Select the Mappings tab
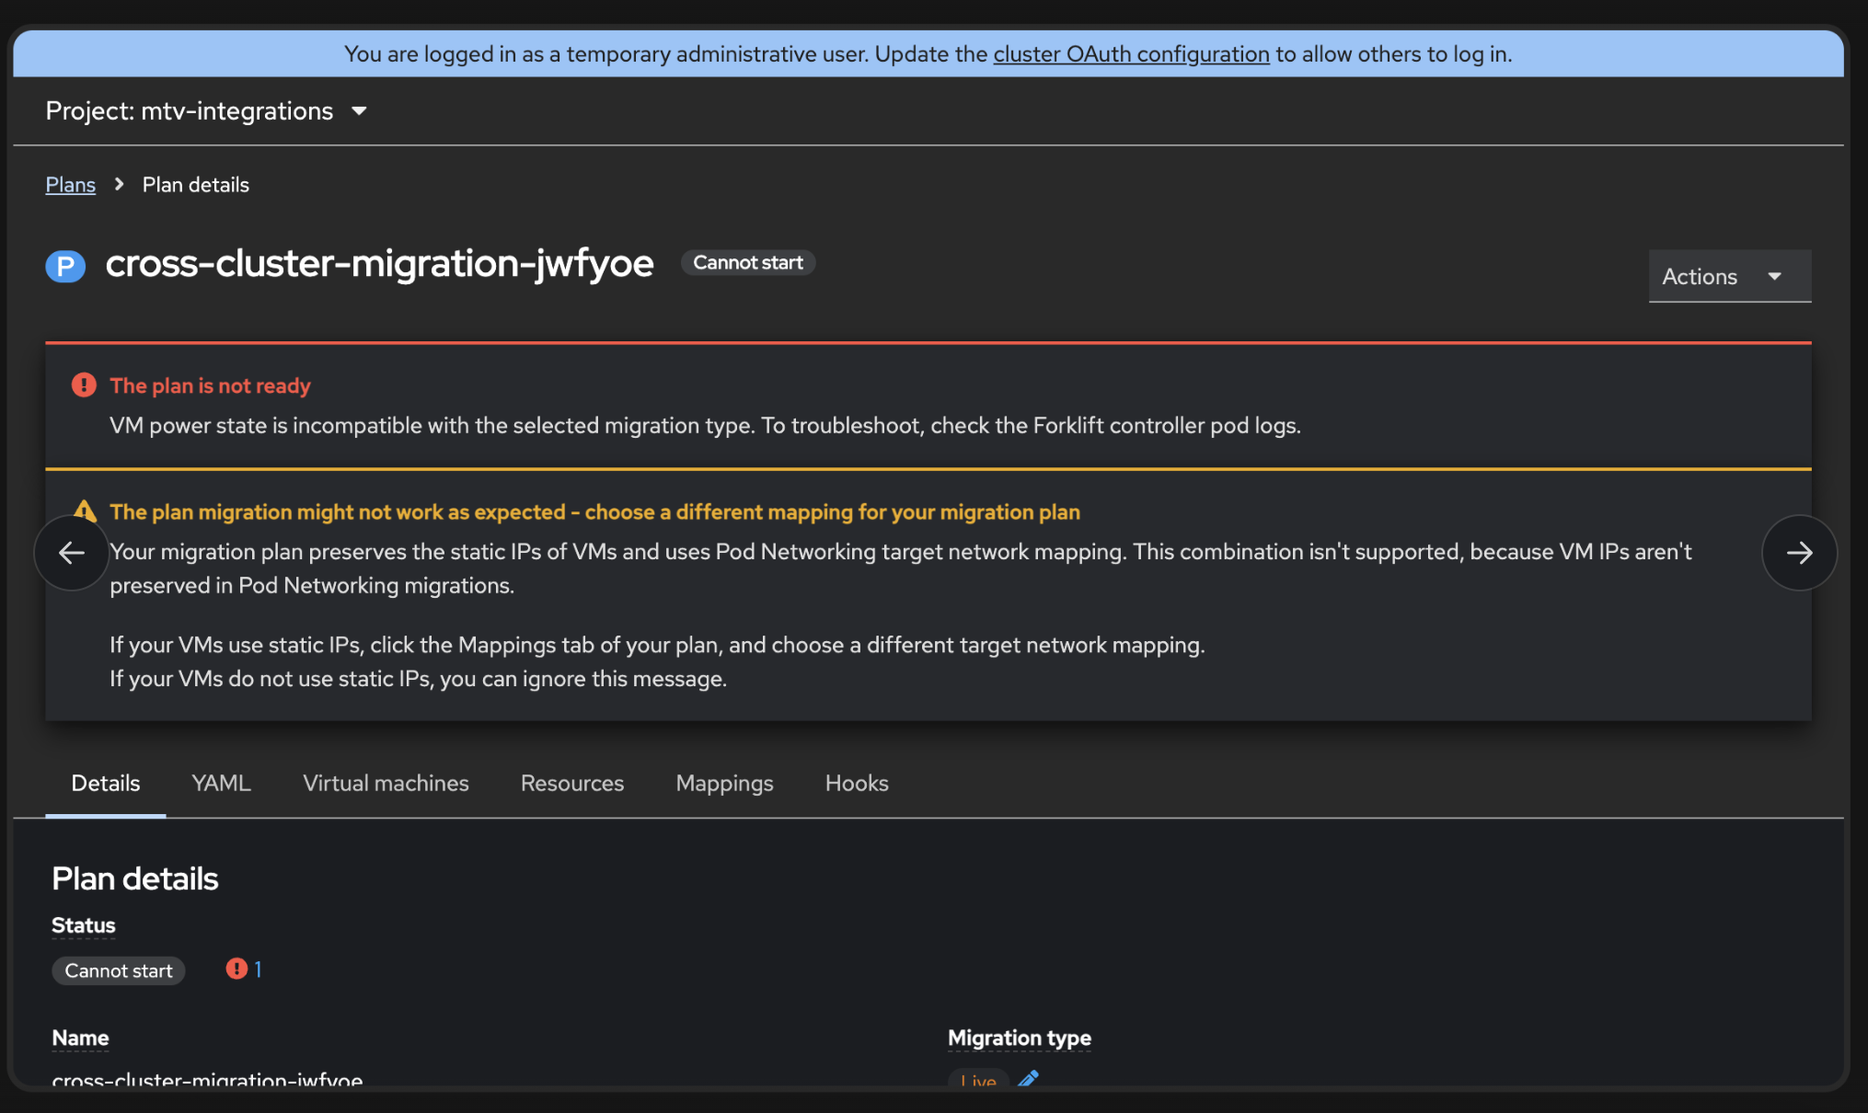The width and height of the screenshot is (1868, 1113). [x=724, y=783]
